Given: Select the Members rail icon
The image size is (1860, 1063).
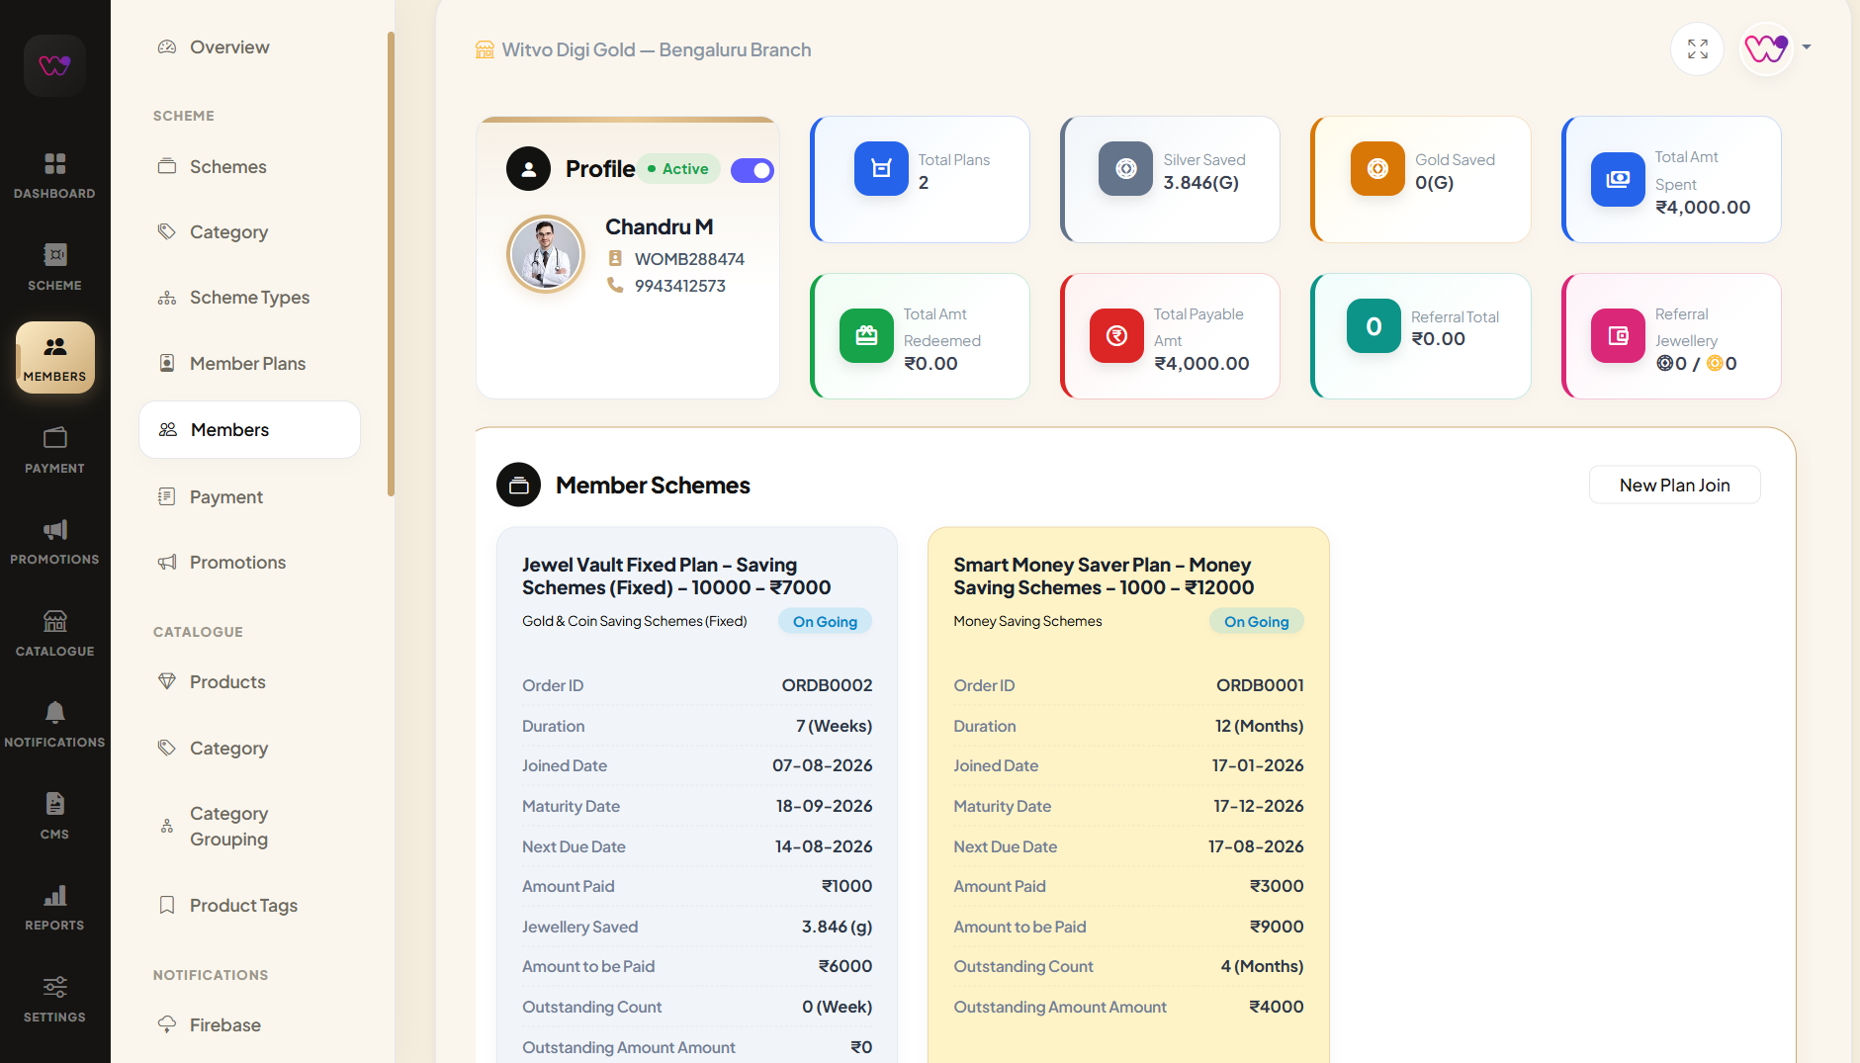Looking at the screenshot, I should (54, 358).
